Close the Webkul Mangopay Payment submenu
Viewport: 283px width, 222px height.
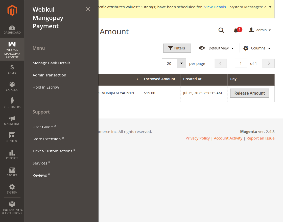tap(88, 9)
